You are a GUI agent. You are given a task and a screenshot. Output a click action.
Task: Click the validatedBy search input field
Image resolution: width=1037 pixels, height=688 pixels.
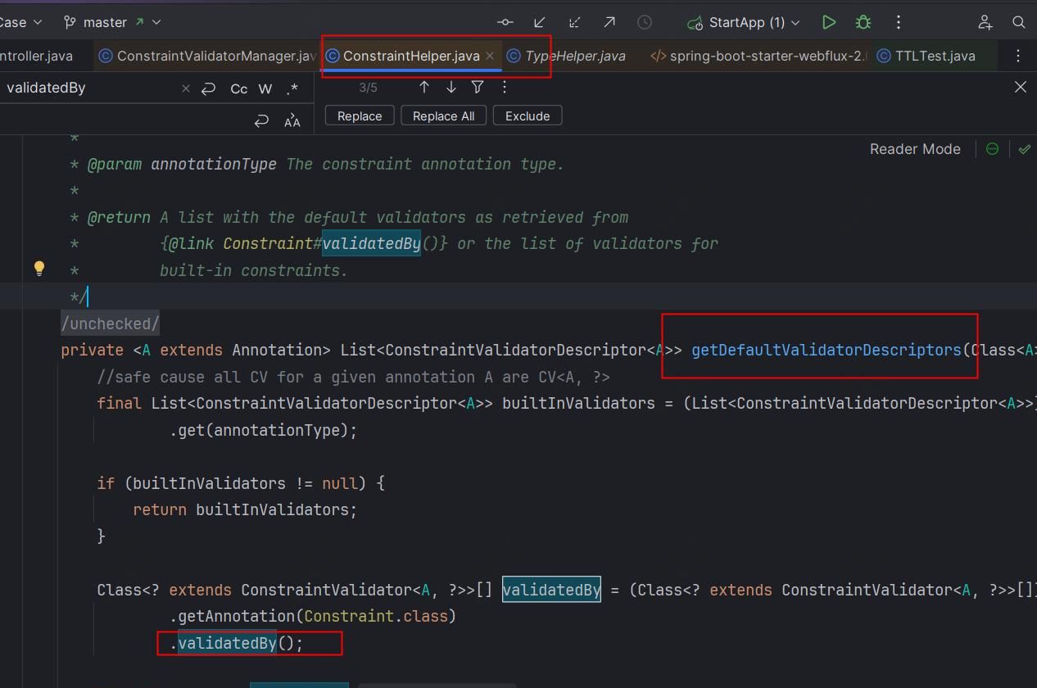point(90,88)
